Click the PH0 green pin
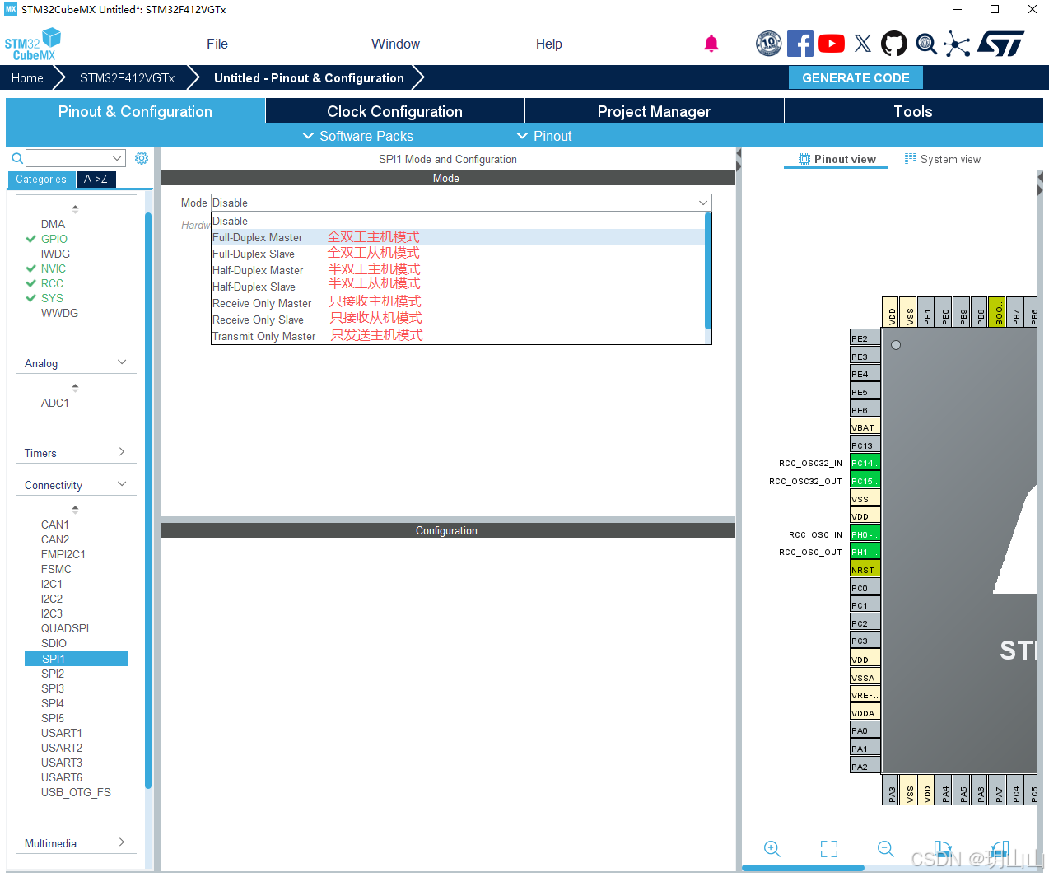1049x877 pixels. coord(865,534)
